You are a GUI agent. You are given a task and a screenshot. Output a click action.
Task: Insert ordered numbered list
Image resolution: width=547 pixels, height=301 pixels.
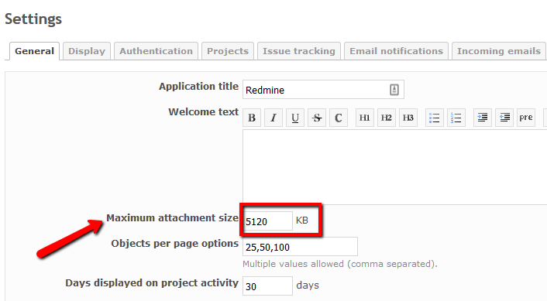tap(456, 118)
